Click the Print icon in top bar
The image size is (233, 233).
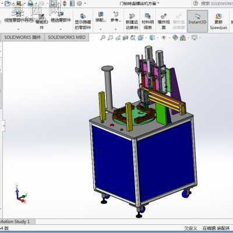tap(30, 3)
